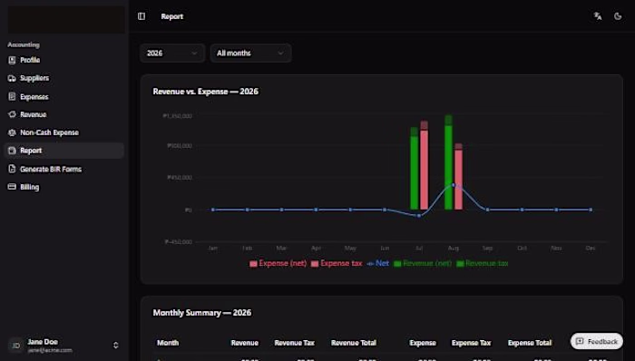Image resolution: width=635 pixels, height=361 pixels.
Task: Navigate to Expenses
Action: coord(64,97)
